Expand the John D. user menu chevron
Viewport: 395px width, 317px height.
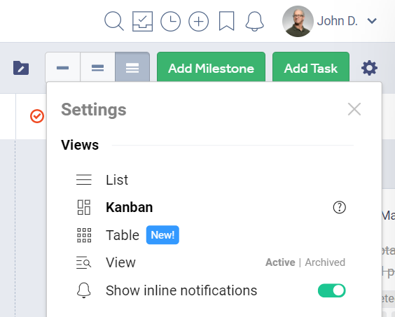click(x=372, y=21)
